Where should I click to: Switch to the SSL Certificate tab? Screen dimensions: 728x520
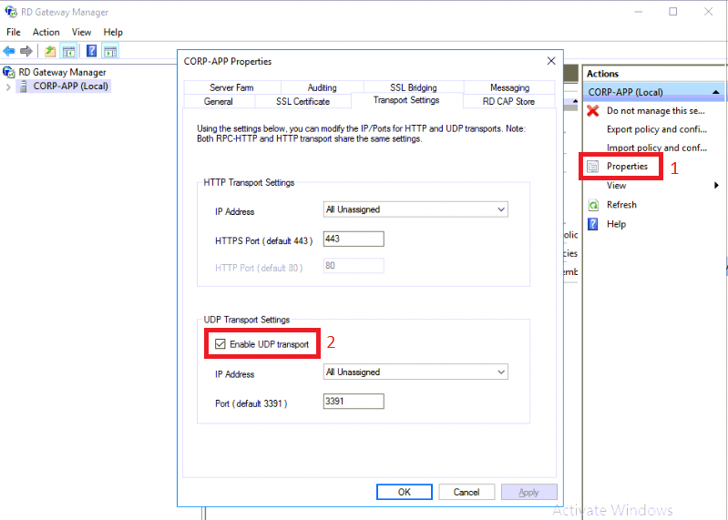[x=302, y=101]
